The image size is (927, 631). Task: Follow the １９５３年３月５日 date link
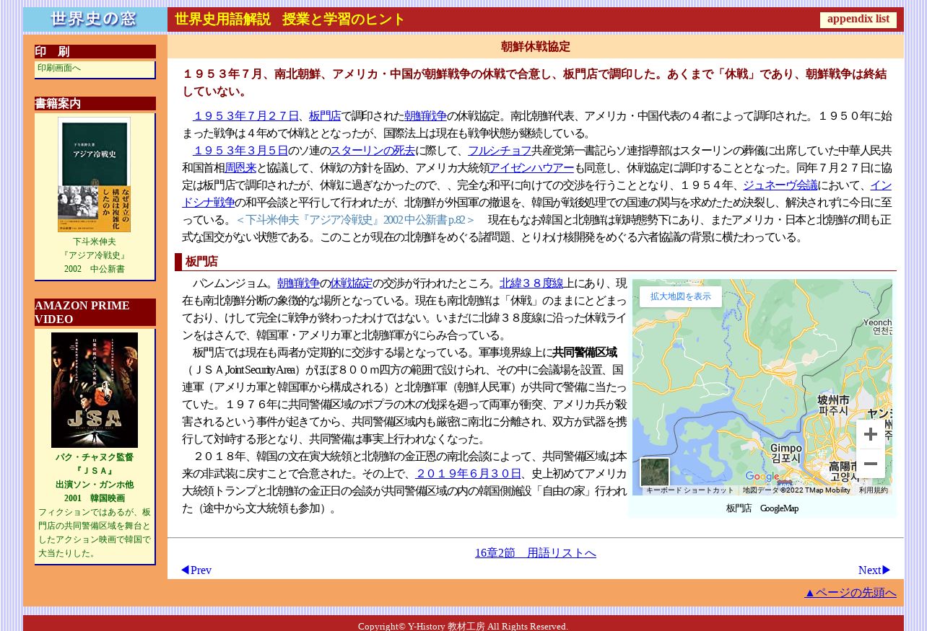tap(240, 151)
